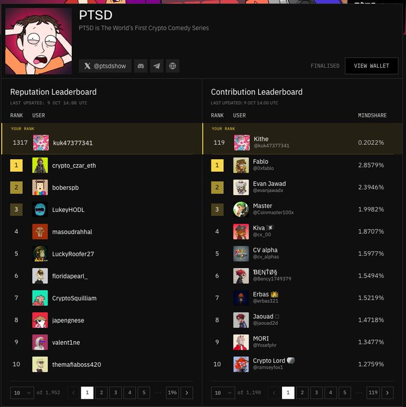This screenshot has width=406, height=407.
Task: Select page 1 of Reputation Leaderboard
Action: coord(87,393)
